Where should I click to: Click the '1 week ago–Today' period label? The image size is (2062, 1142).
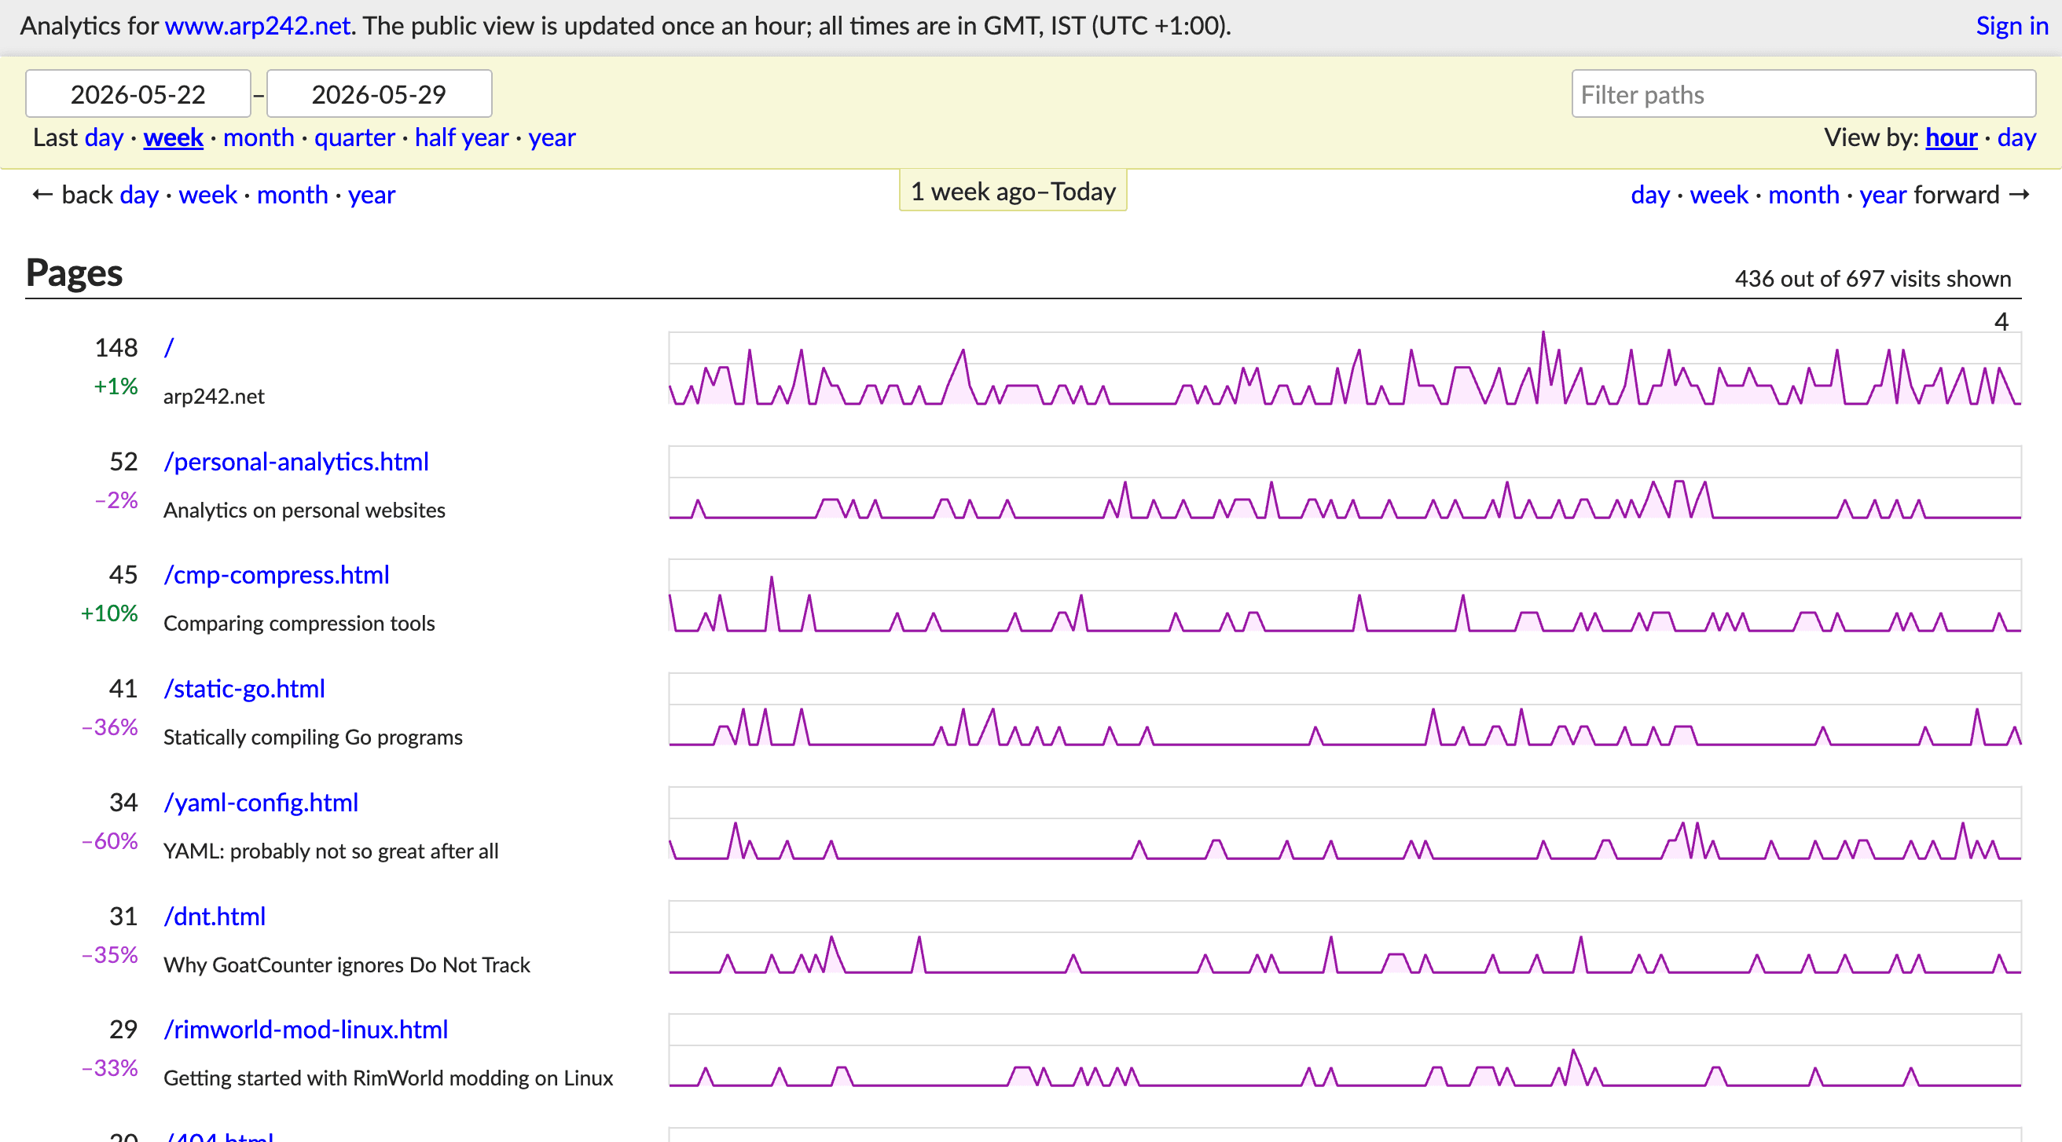click(x=1013, y=191)
